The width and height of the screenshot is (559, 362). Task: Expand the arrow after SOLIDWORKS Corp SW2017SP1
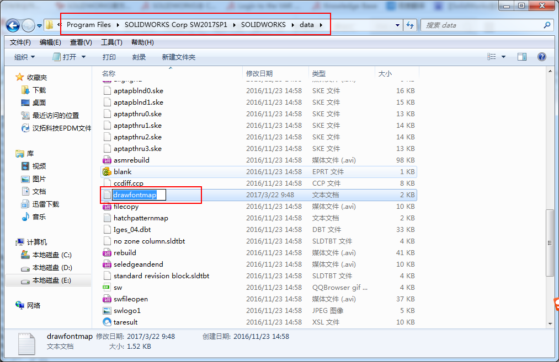pyautogui.click(x=234, y=25)
